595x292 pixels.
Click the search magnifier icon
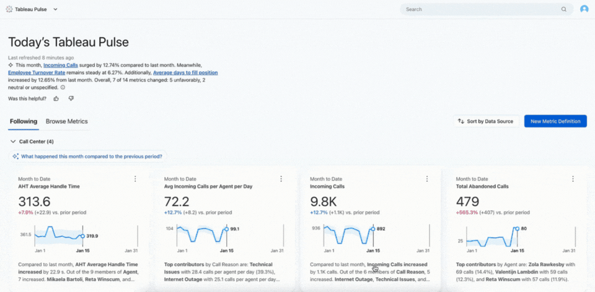(x=564, y=9)
